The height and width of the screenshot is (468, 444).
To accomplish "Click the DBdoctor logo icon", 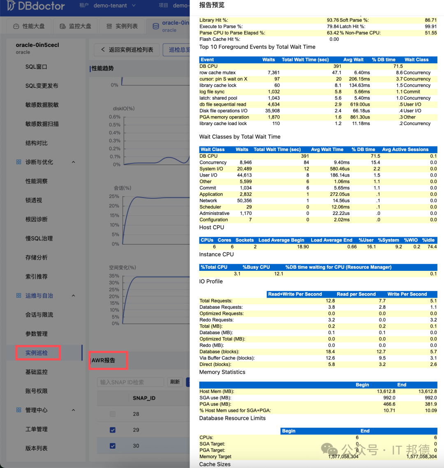I will point(11,5).
